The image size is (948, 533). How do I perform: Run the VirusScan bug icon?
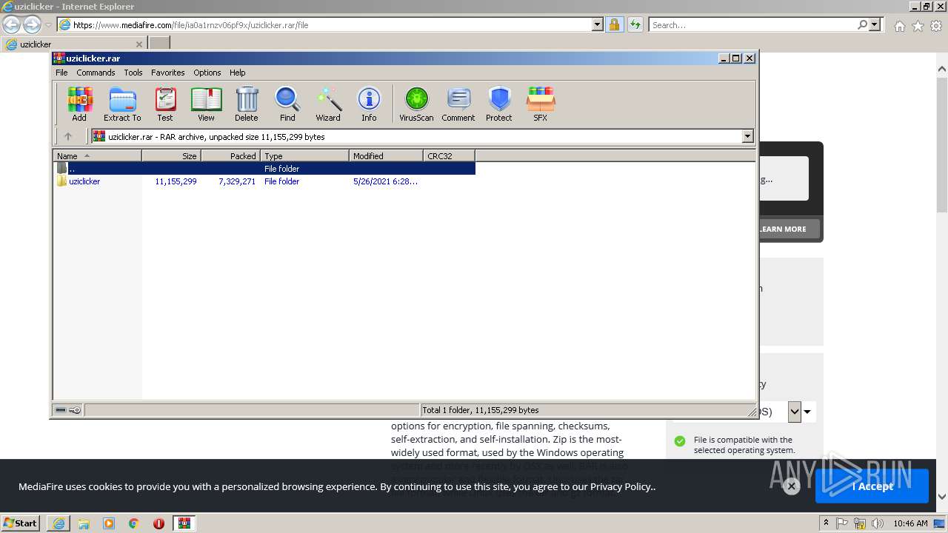[x=416, y=104]
